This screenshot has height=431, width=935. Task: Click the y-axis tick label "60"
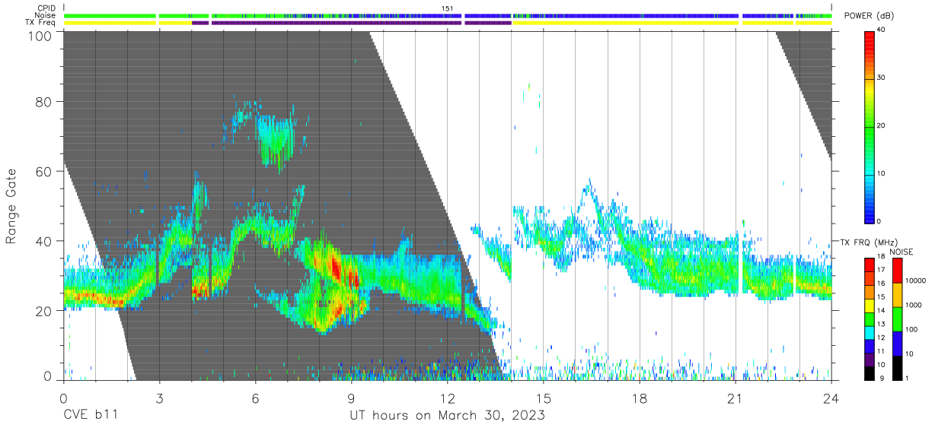tap(43, 172)
